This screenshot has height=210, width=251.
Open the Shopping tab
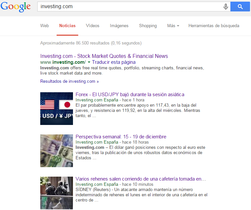[x=148, y=26]
